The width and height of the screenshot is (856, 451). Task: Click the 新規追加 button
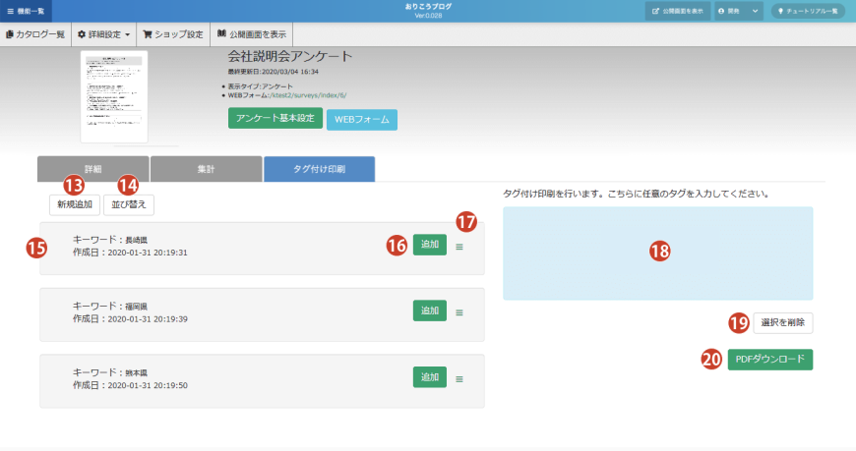pyautogui.click(x=75, y=204)
